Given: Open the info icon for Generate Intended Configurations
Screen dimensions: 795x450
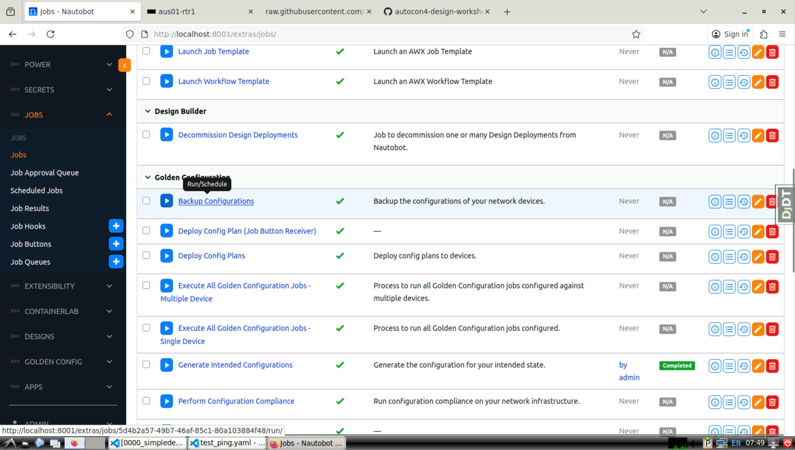Looking at the screenshot, I should point(715,366).
